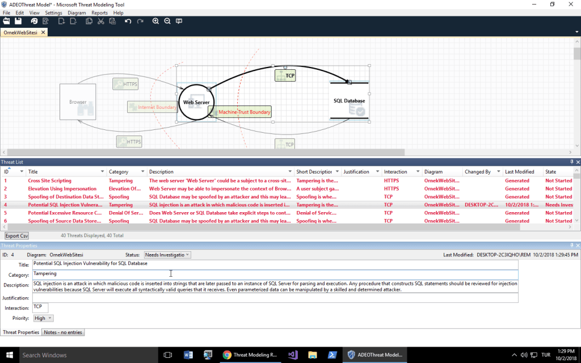This screenshot has width=581, height=363.
Task: Select the Cross Site Scripting threat row
Action: [x=287, y=181]
